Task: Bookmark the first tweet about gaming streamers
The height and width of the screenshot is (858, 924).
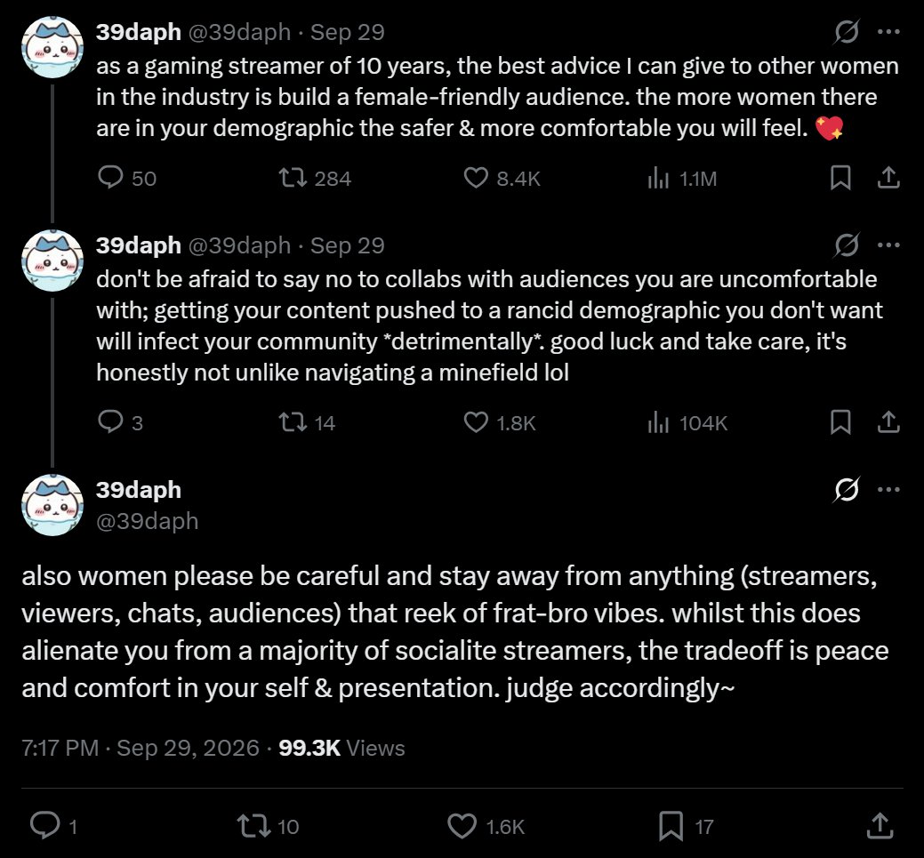Action: [840, 177]
